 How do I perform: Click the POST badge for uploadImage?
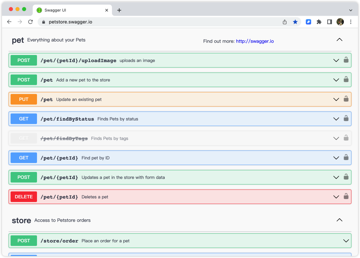24,60
